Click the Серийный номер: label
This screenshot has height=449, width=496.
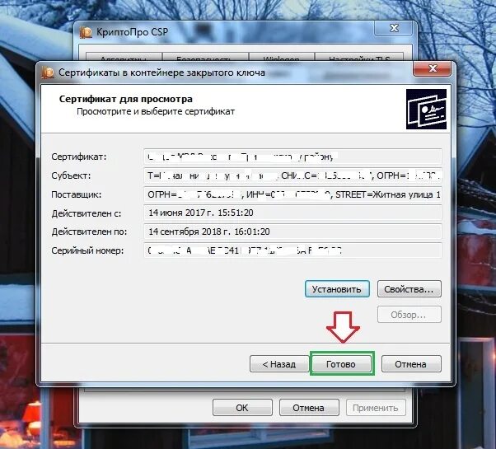(x=87, y=250)
